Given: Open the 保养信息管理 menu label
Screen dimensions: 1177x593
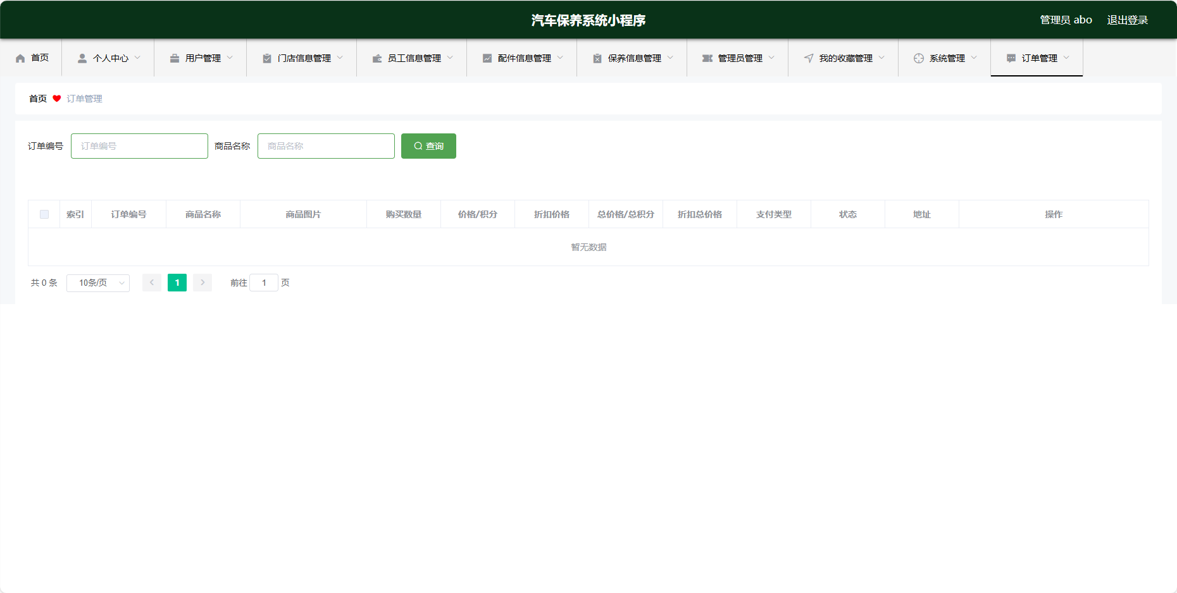Looking at the screenshot, I should [x=635, y=58].
